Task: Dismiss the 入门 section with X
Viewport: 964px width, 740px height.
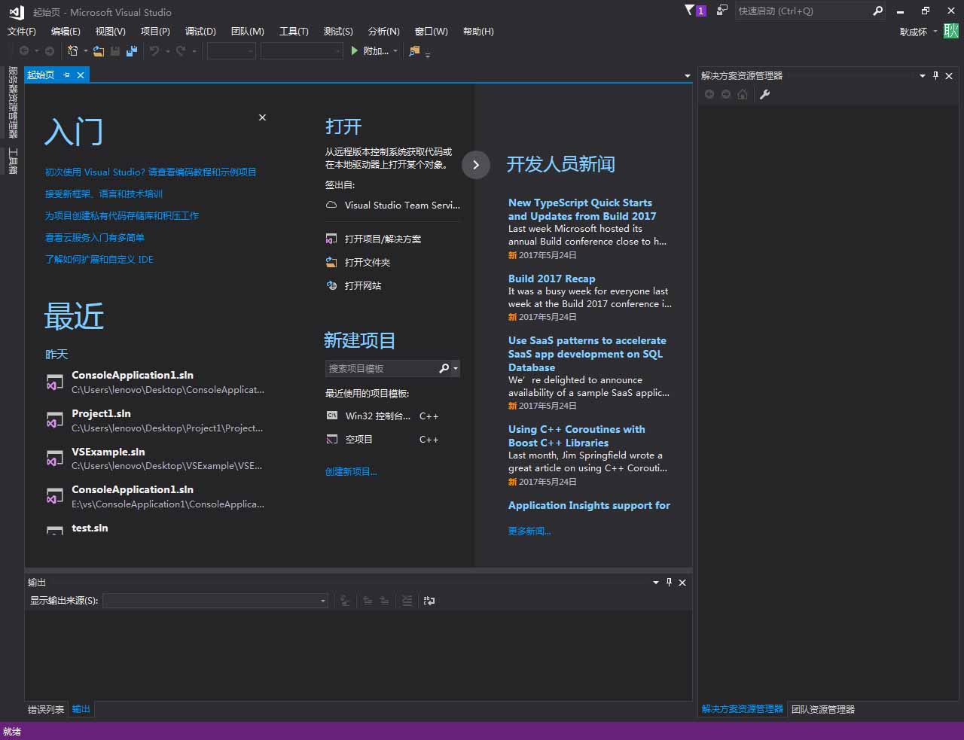Action: [x=262, y=117]
